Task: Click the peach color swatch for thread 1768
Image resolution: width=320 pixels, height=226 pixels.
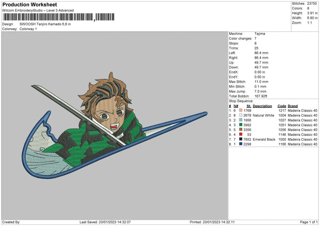Action: pos(241,110)
